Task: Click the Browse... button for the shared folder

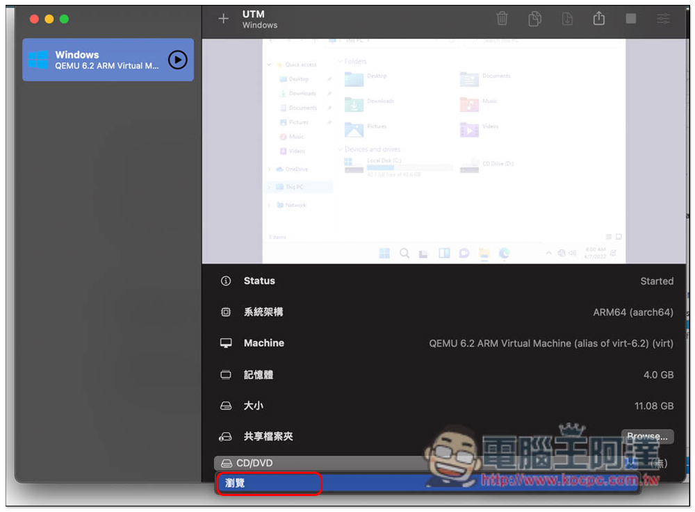Action: click(646, 436)
